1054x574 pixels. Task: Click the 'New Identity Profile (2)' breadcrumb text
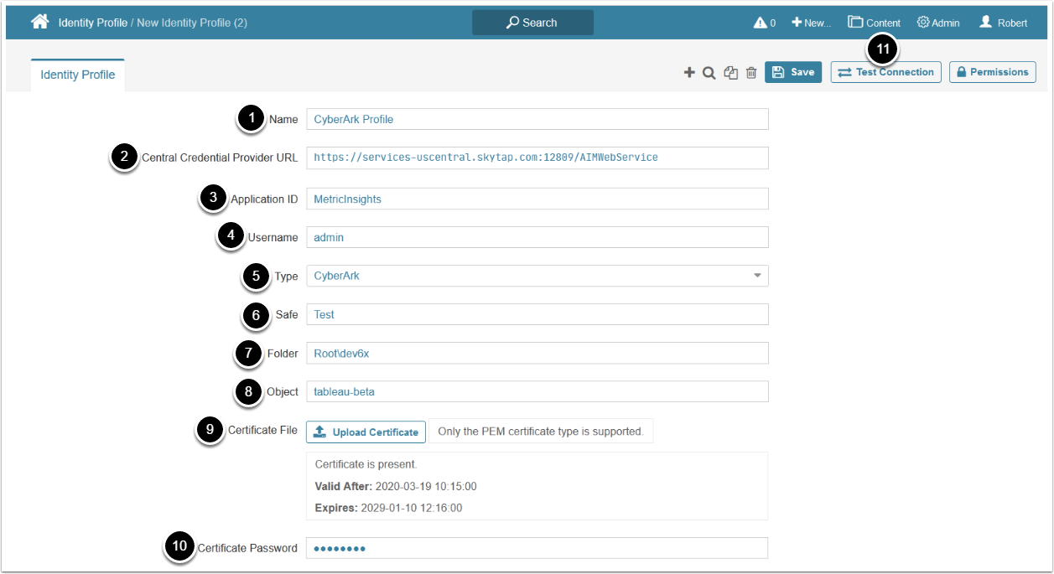pos(193,23)
